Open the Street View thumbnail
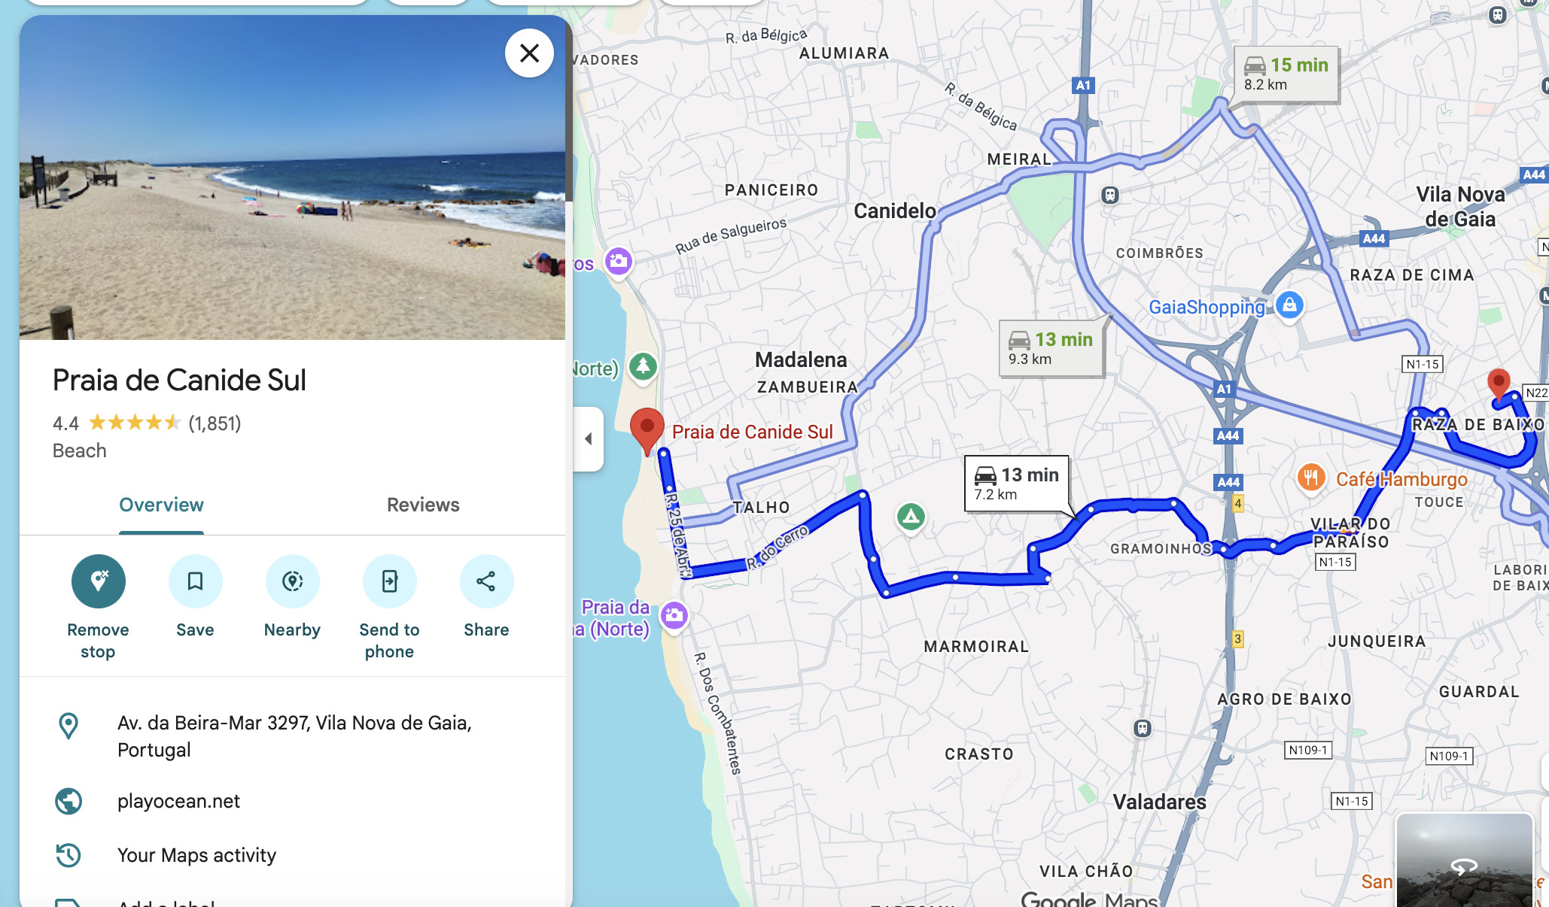This screenshot has height=907, width=1549. tap(1464, 860)
